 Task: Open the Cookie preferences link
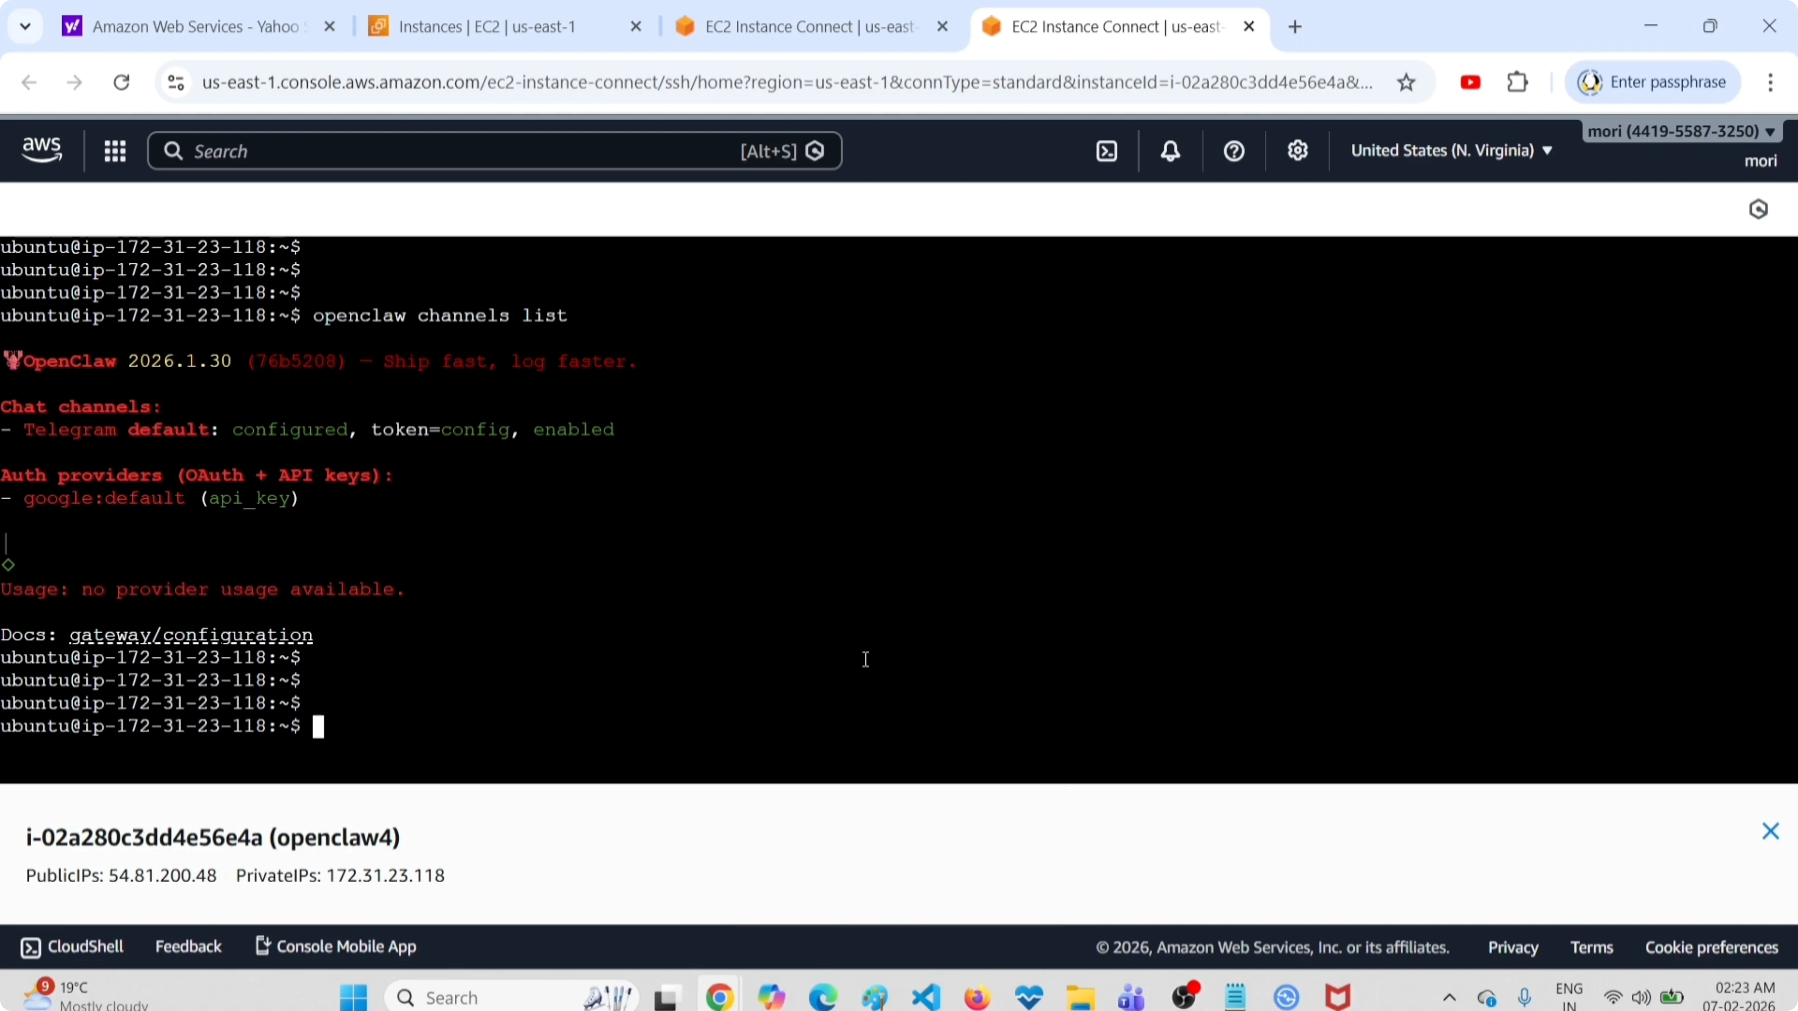click(x=1712, y=948)
